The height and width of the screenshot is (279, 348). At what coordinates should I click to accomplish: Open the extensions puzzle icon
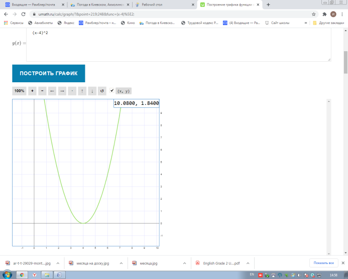[324, 14]
